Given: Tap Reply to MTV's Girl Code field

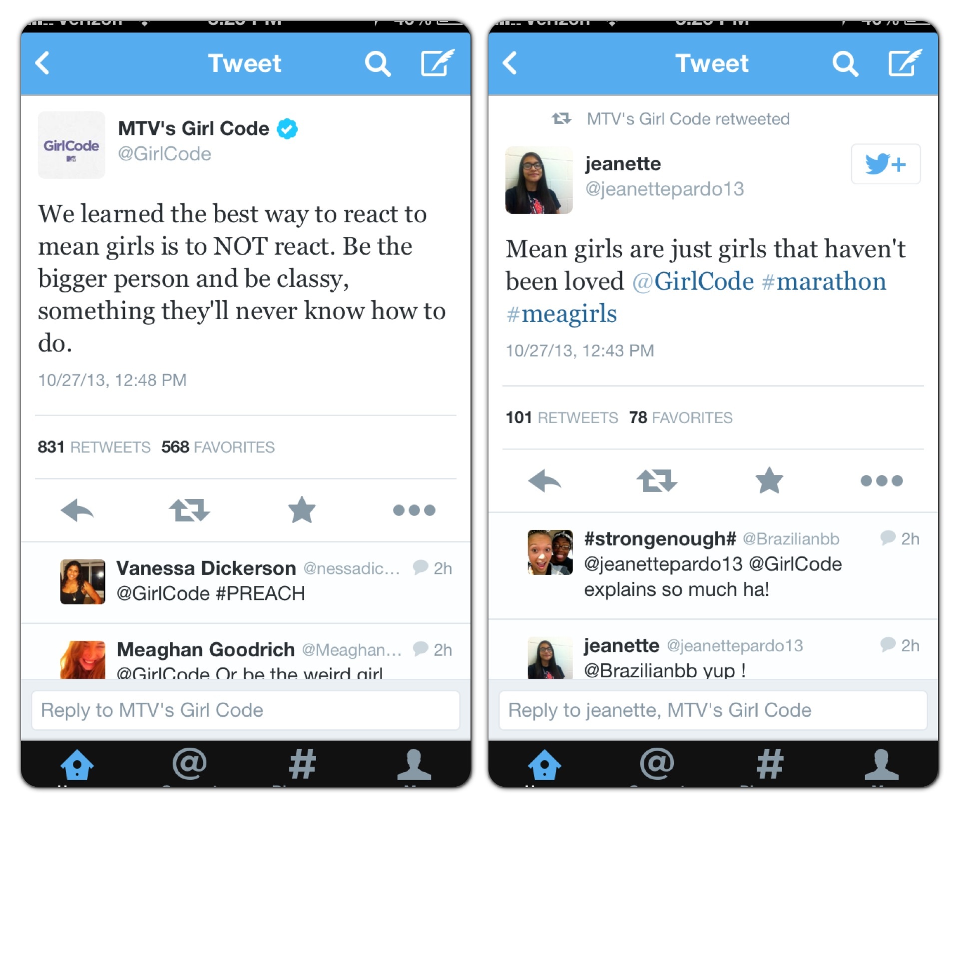Looking at the screenshot, I should pos(245,710).
